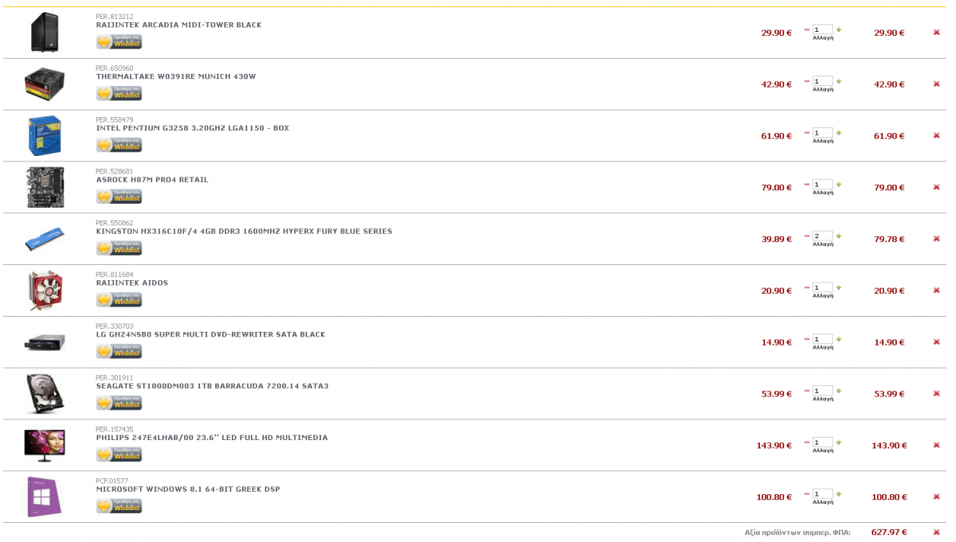Increase LG GH24NSB0 DVD-rewriter quantity

pos(839,339)
